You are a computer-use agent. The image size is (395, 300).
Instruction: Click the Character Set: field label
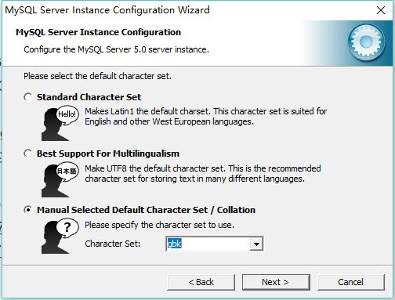tap(113, 244)
